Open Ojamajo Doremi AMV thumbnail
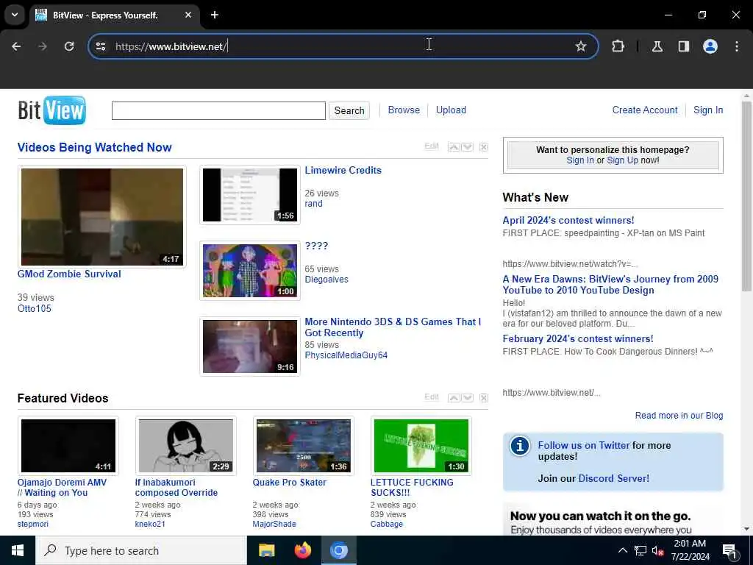 click(x=68, y=445)
